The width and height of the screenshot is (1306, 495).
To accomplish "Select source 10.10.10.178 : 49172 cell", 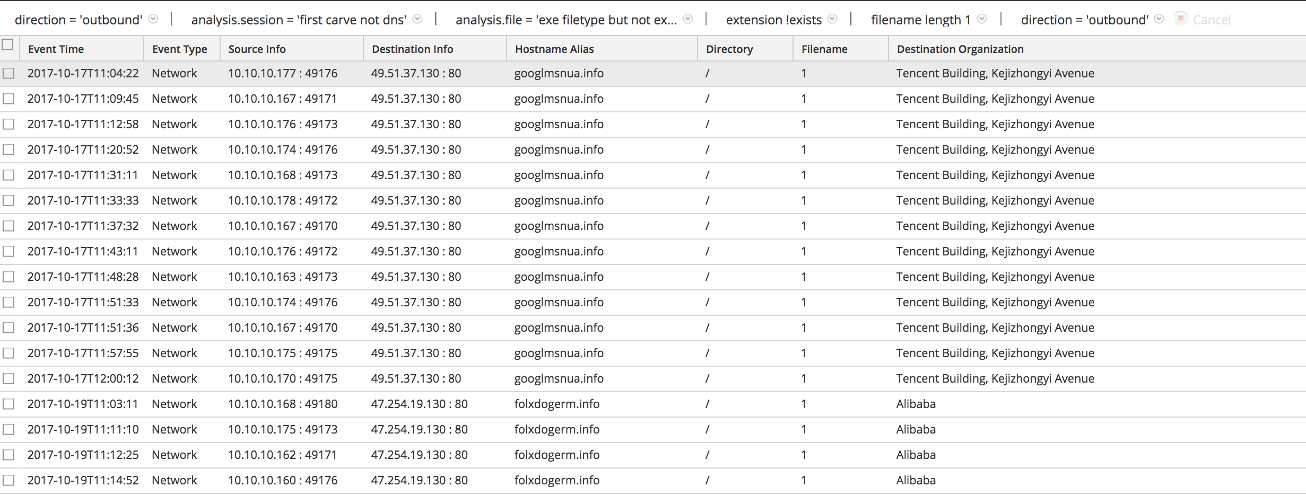I will click(x=283, y=200).
